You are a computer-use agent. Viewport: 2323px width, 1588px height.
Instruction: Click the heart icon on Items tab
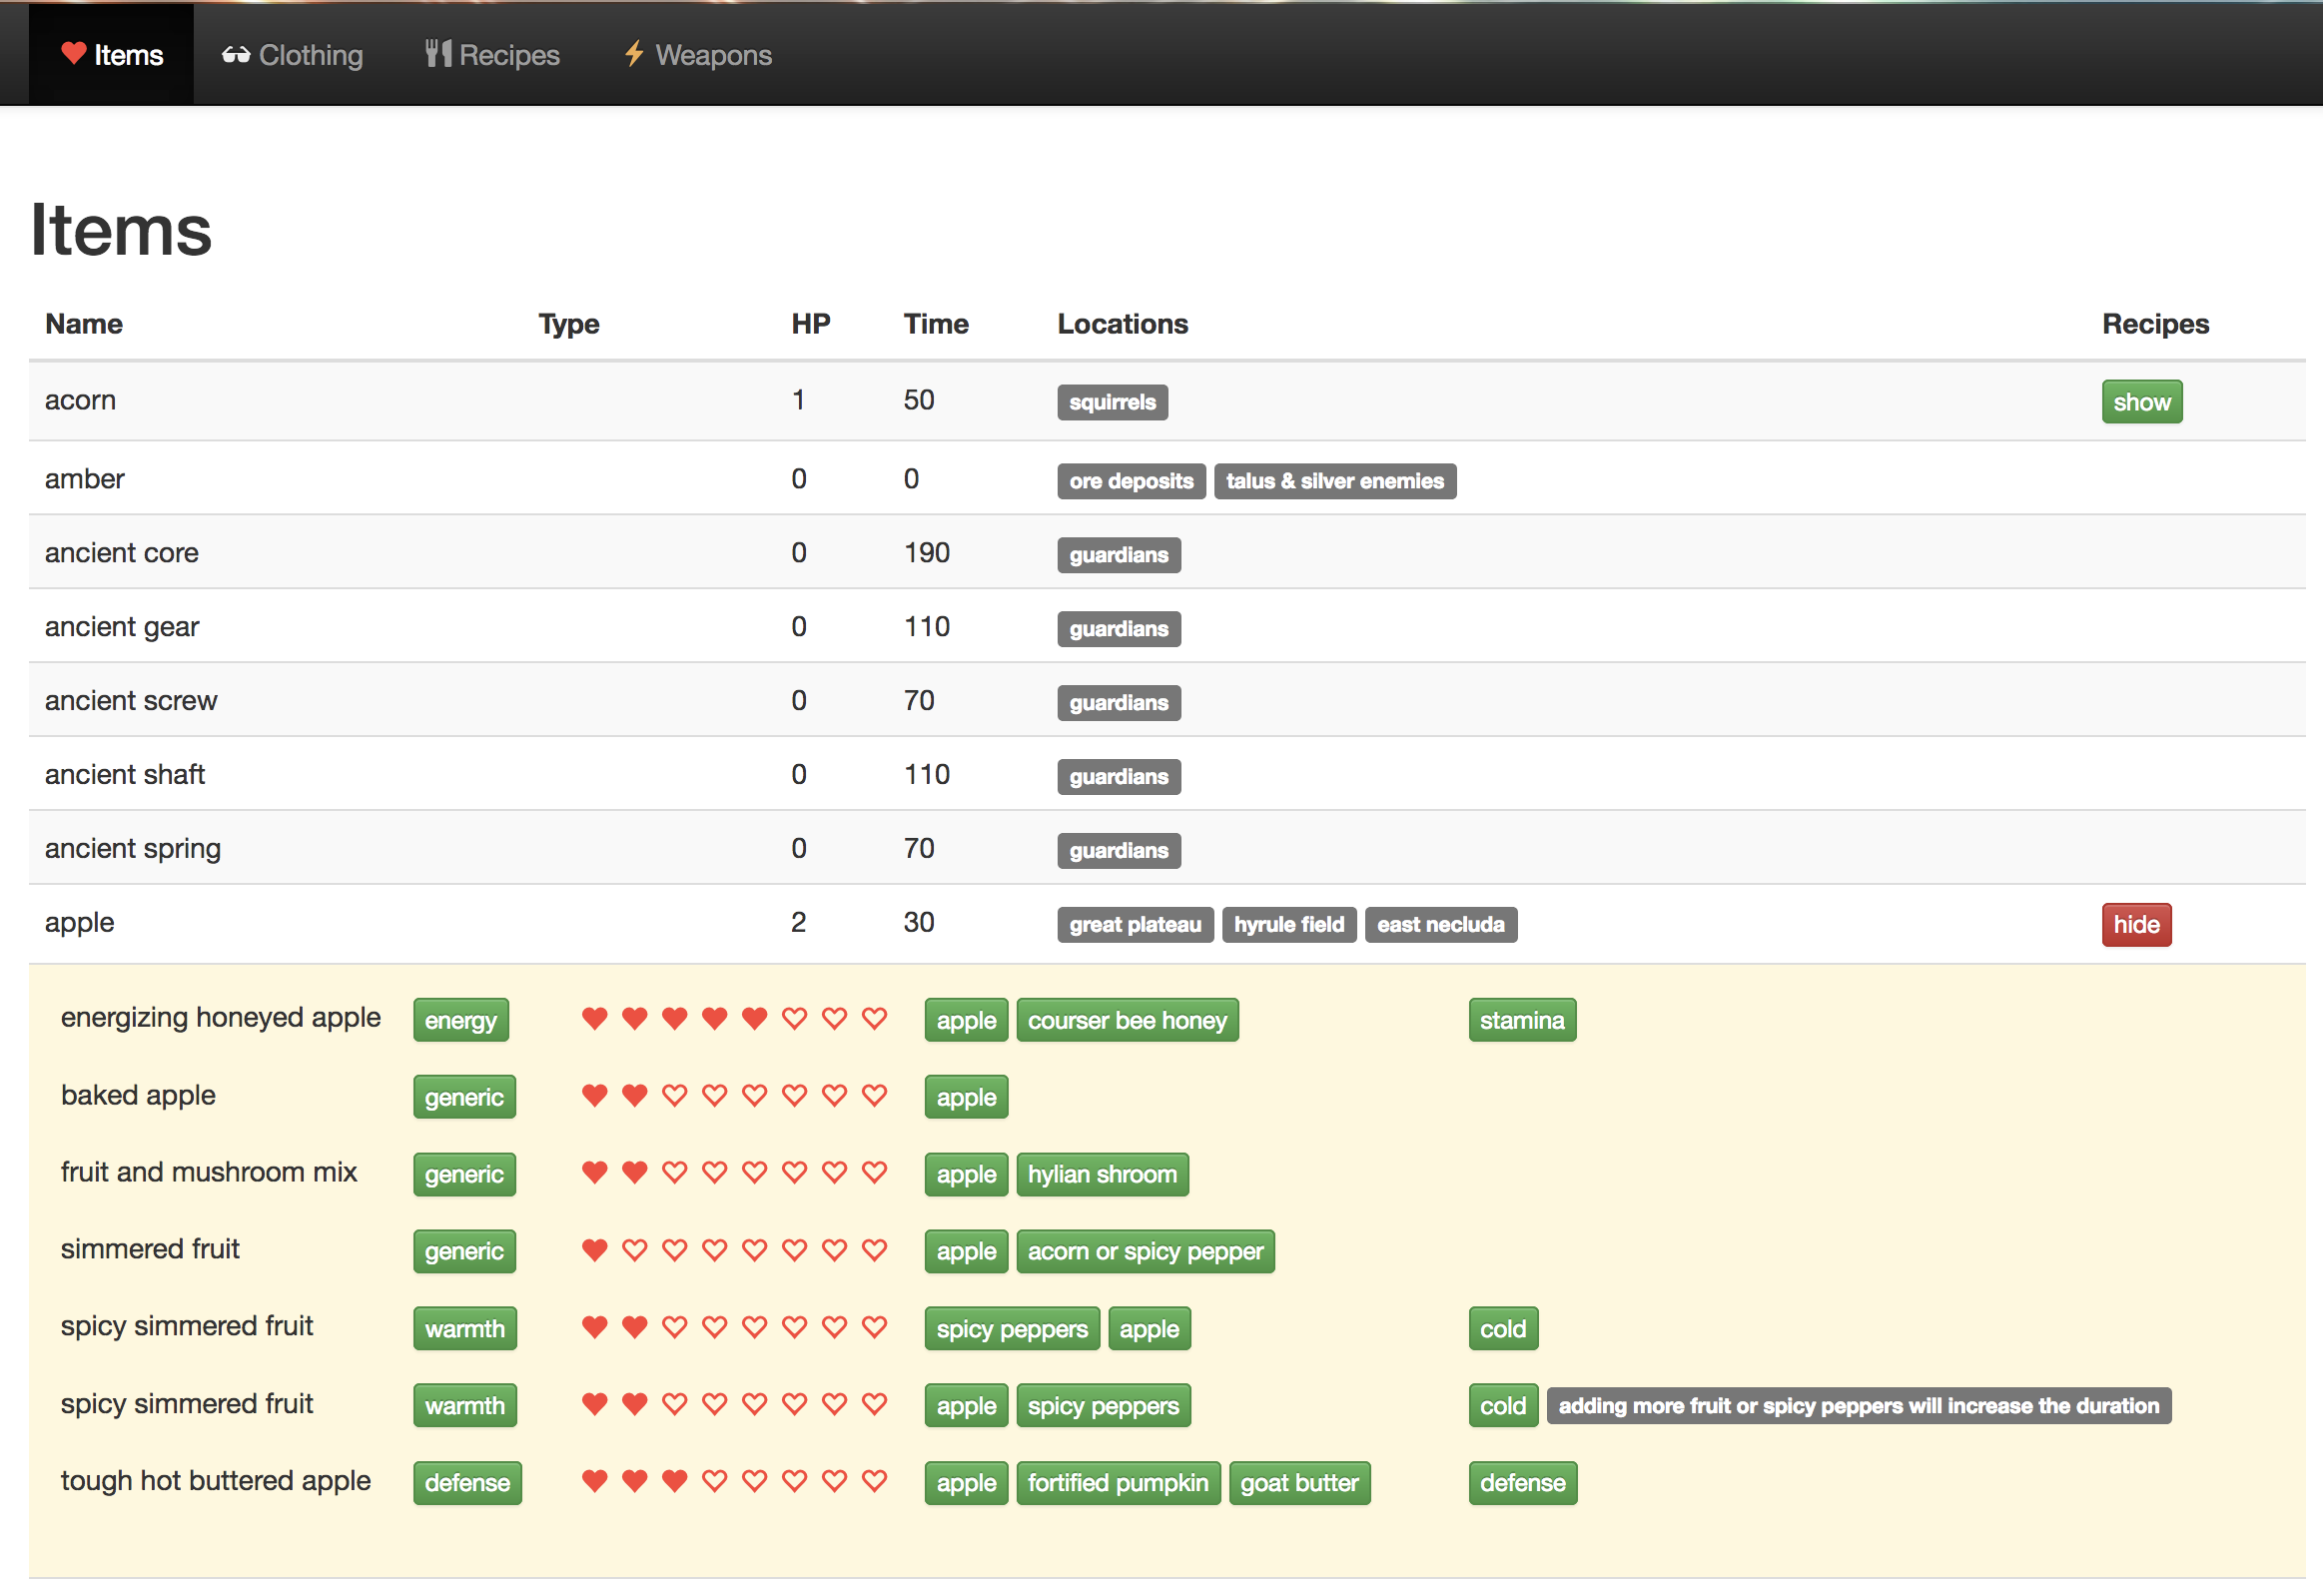coord(73,53)
